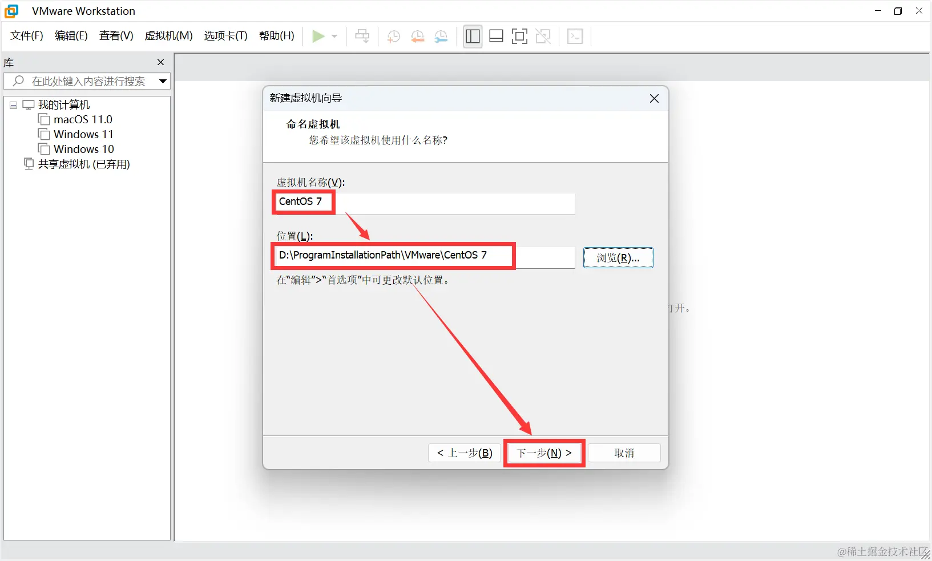Open the power options dropdown arrow

tap(334, 37)
